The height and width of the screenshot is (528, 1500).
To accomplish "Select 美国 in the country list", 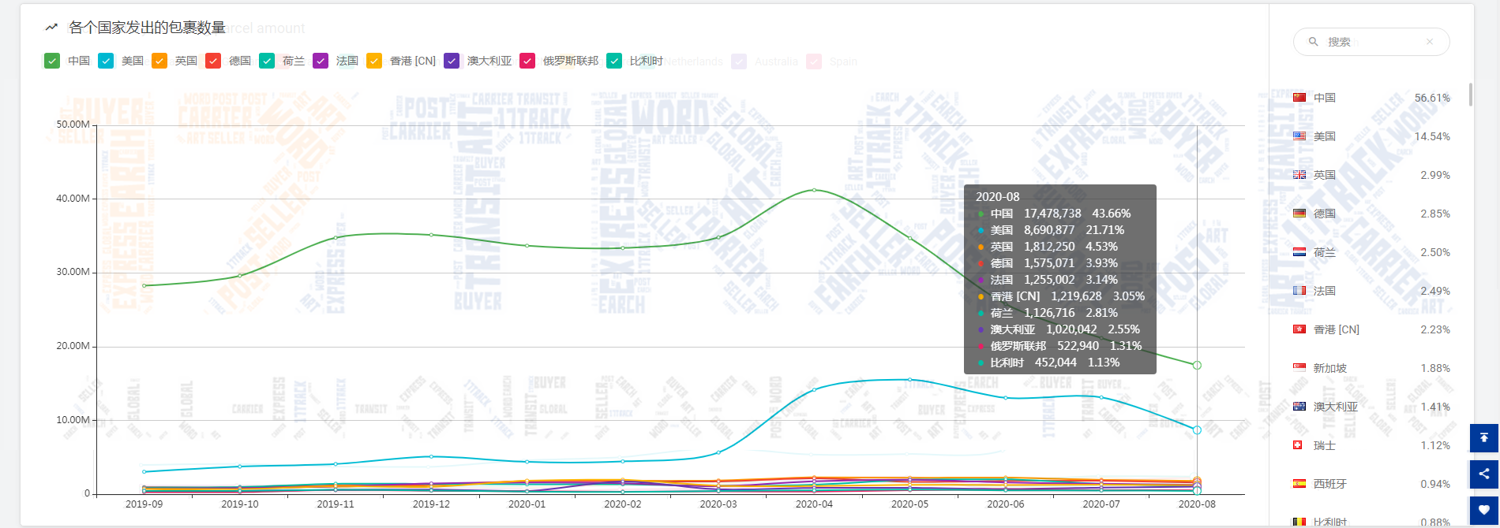I will [1325, 136].
